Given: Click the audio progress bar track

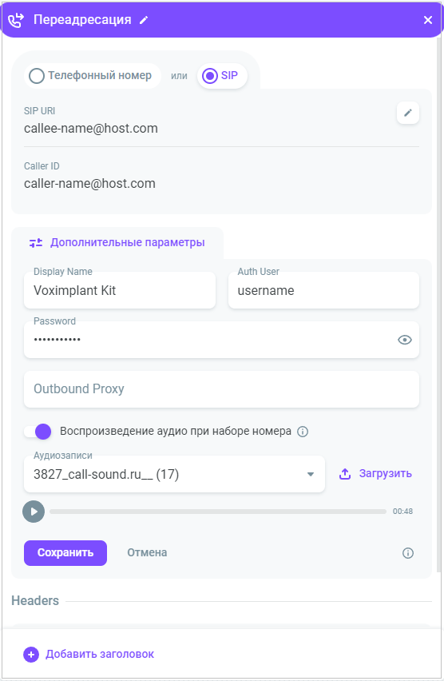Looking at the screenshot, I should 218,512.
